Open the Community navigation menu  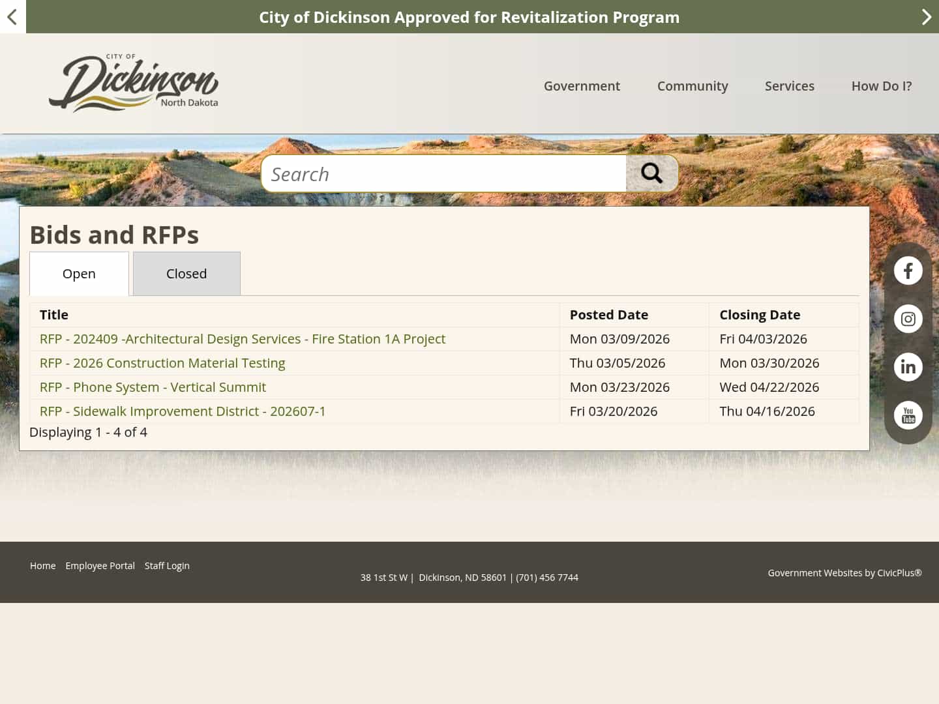[x=693, y=85]
